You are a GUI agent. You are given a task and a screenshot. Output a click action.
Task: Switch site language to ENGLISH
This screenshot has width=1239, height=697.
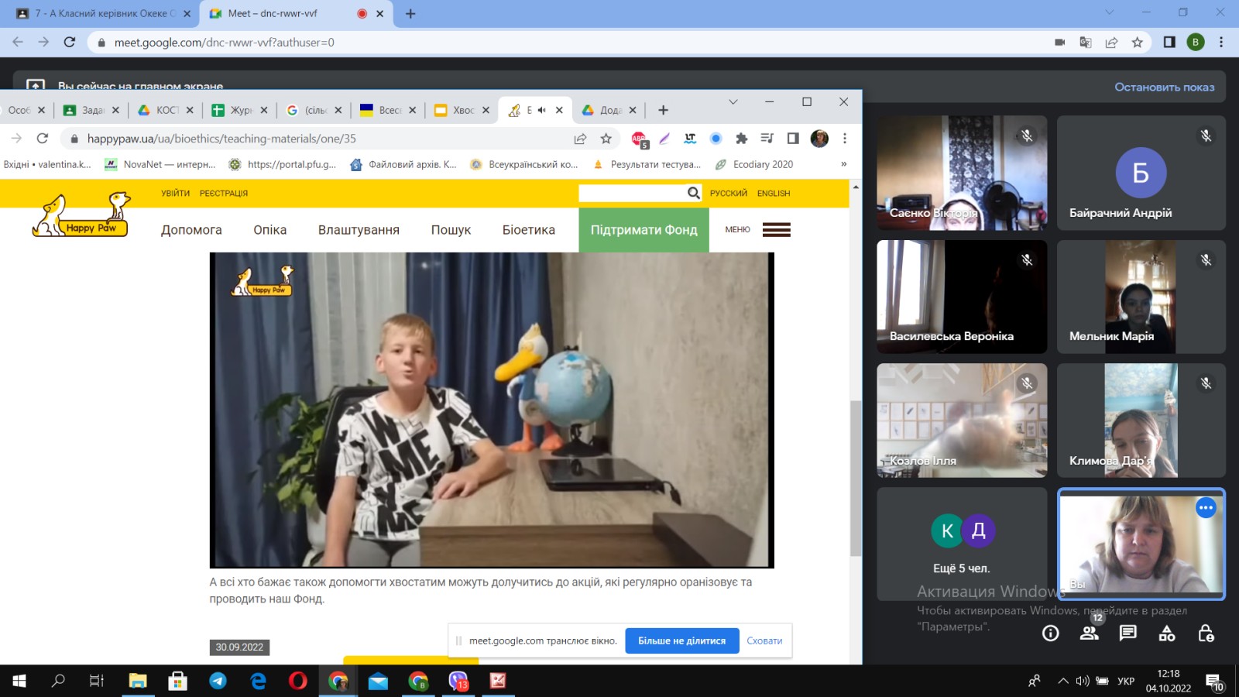pyautogui.click(x=774, y=194)
